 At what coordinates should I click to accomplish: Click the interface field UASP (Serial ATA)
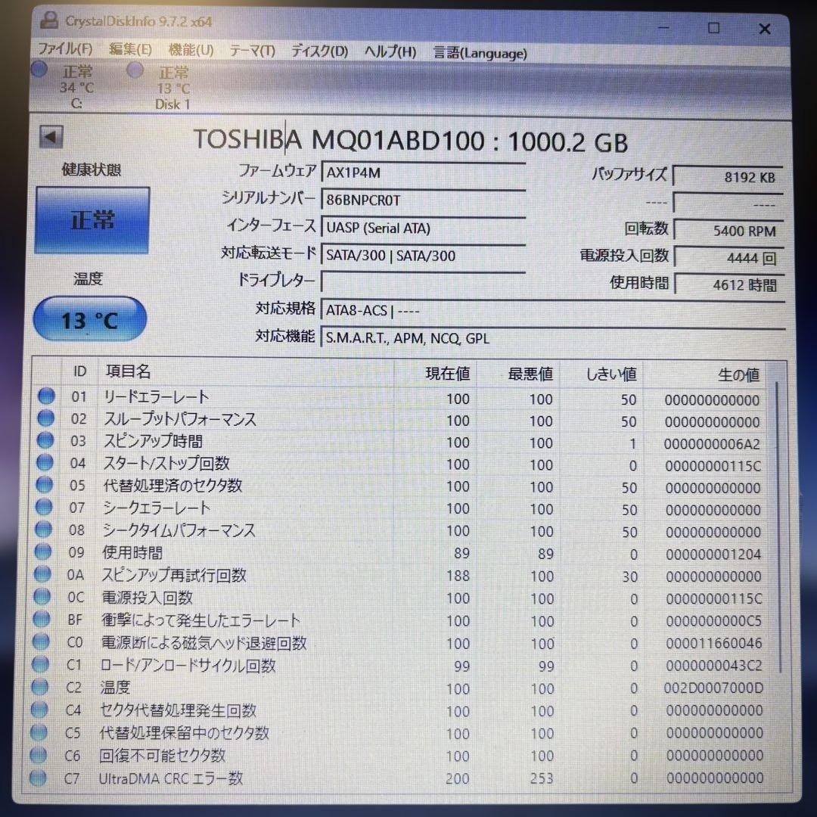(424, 228)
